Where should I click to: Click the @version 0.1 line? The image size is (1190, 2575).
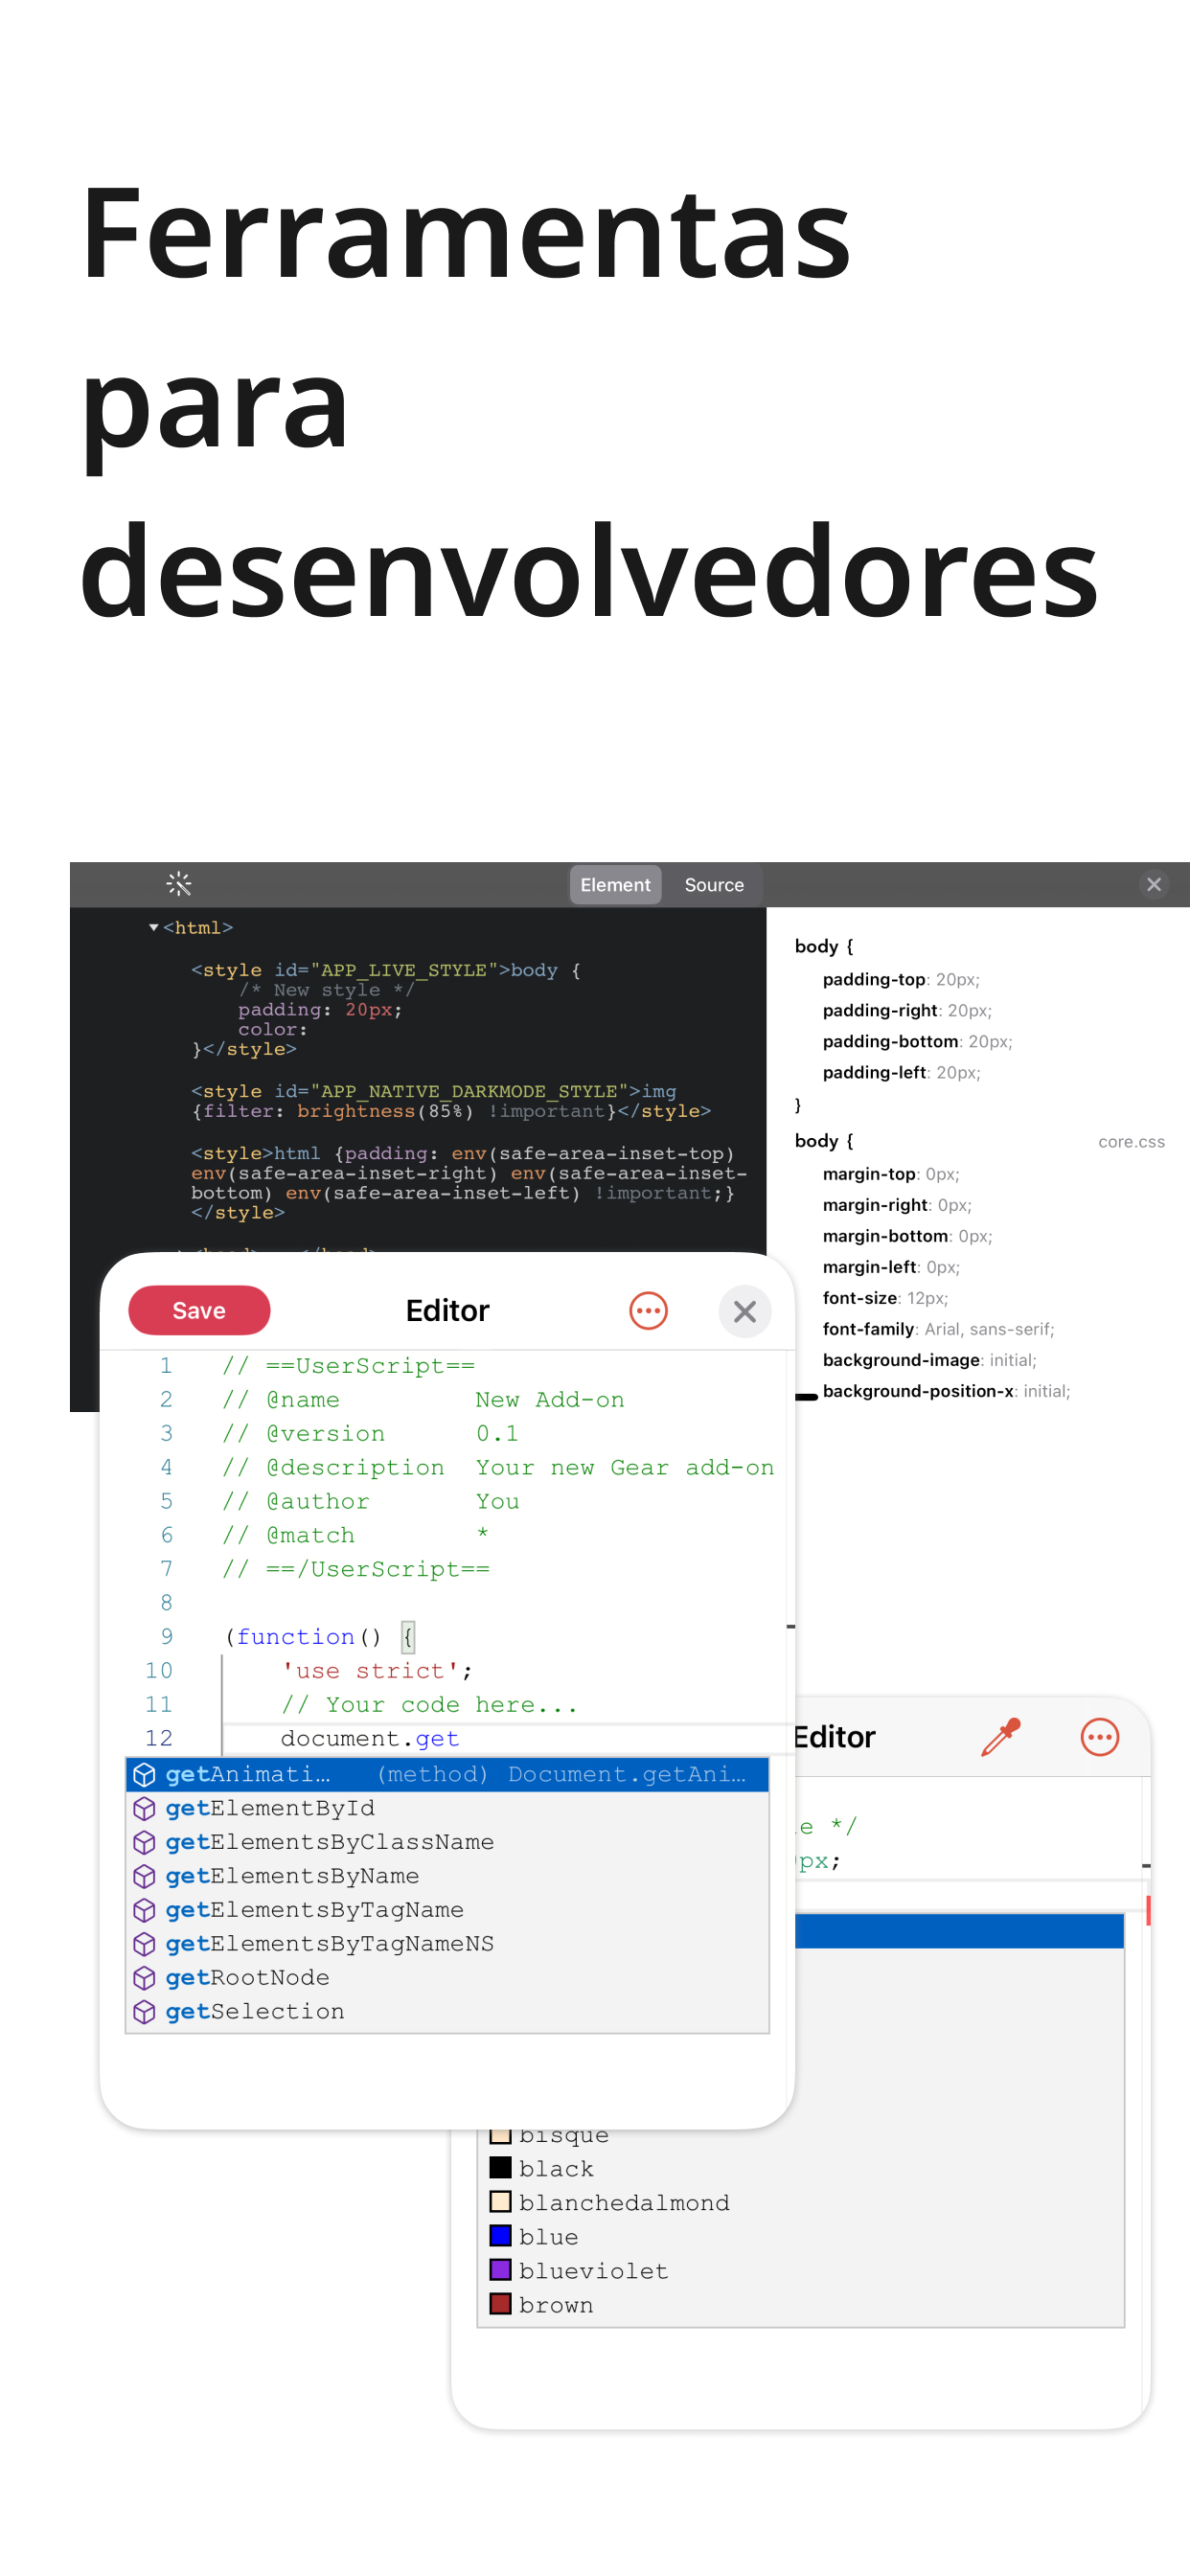coord(370,1433)
